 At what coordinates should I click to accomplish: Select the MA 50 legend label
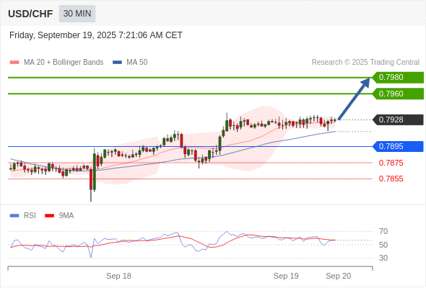coord(137,63)
